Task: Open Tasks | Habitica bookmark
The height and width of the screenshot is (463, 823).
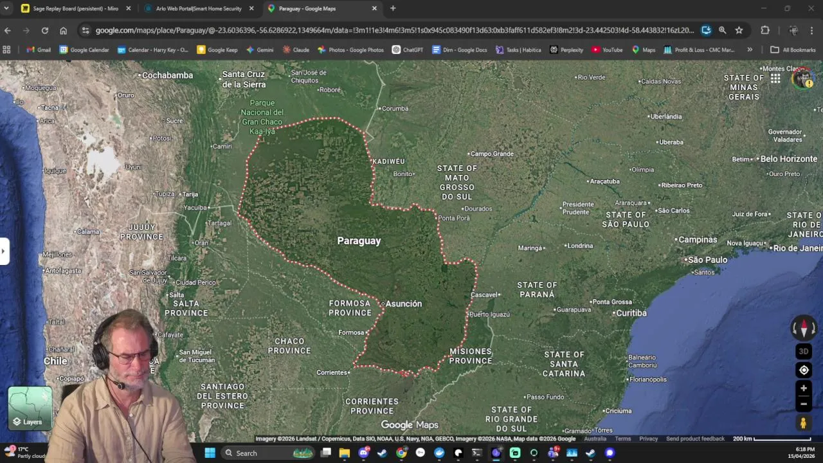Action: pyautogui.click(x=518, y=50)
